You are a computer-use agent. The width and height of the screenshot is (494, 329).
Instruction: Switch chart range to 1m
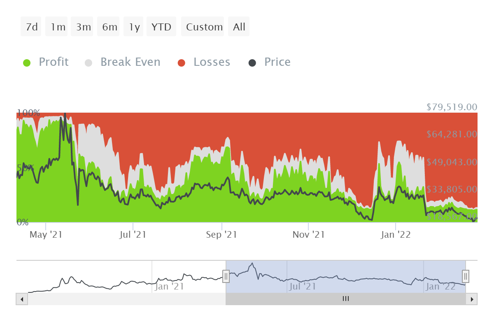(x=58, y=27)
